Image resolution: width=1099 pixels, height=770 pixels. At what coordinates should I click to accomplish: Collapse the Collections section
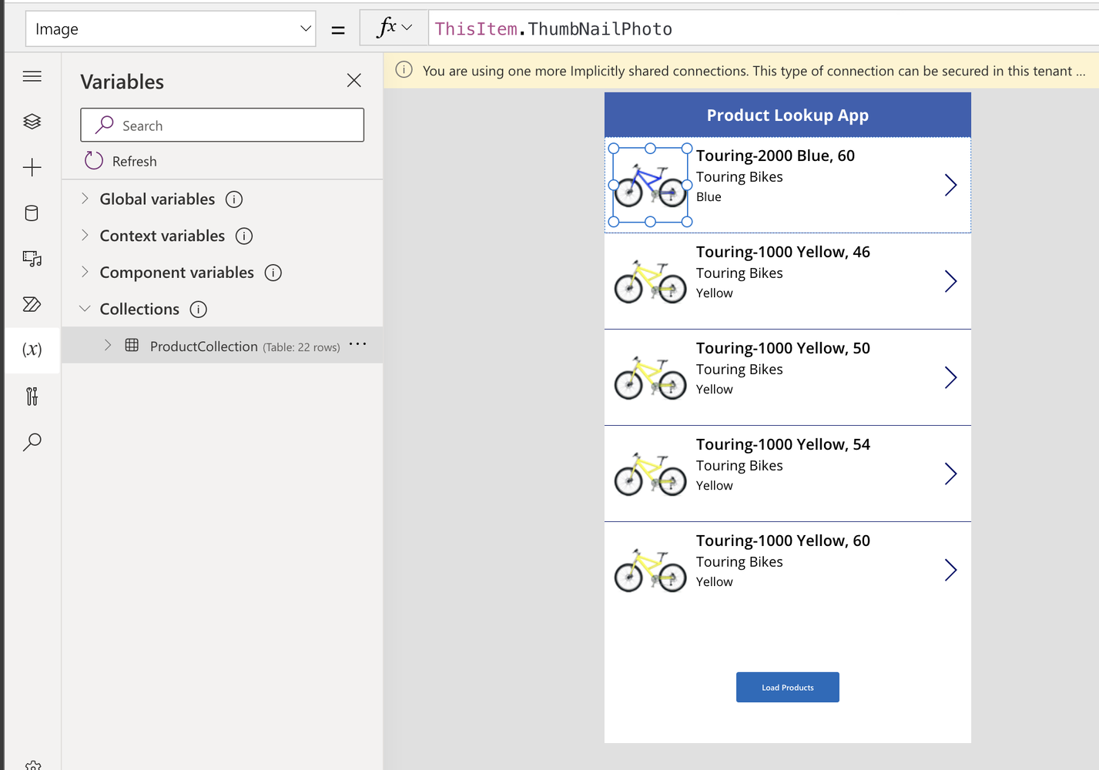pyautogui.click(x=85, y=309)
